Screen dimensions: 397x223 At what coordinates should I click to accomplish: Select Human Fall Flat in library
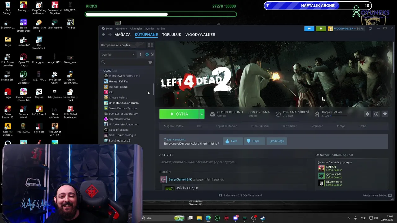click(x=118, y=81)
